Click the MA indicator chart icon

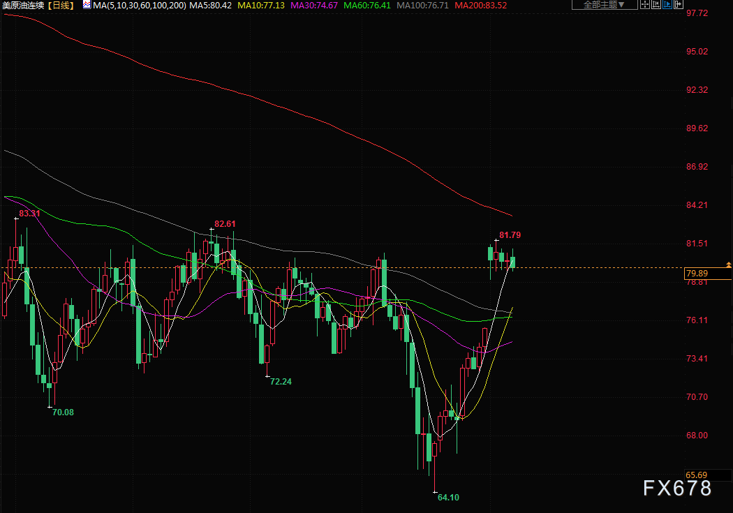[87, 5]
